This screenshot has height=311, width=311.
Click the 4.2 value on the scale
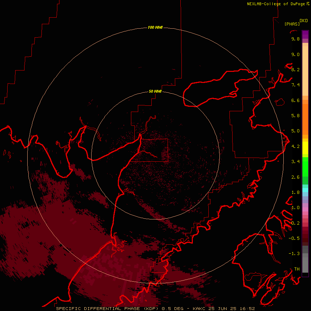[x=295, y=147]
